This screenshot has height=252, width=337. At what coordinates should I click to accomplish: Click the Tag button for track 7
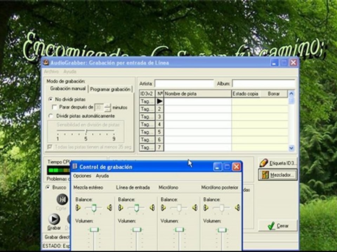[x=147, y=147]
